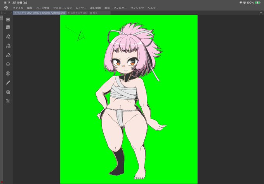Viewport: 264px width, 184px height.
Task: Open the ページ管理 menu
Action: point(43,8)
